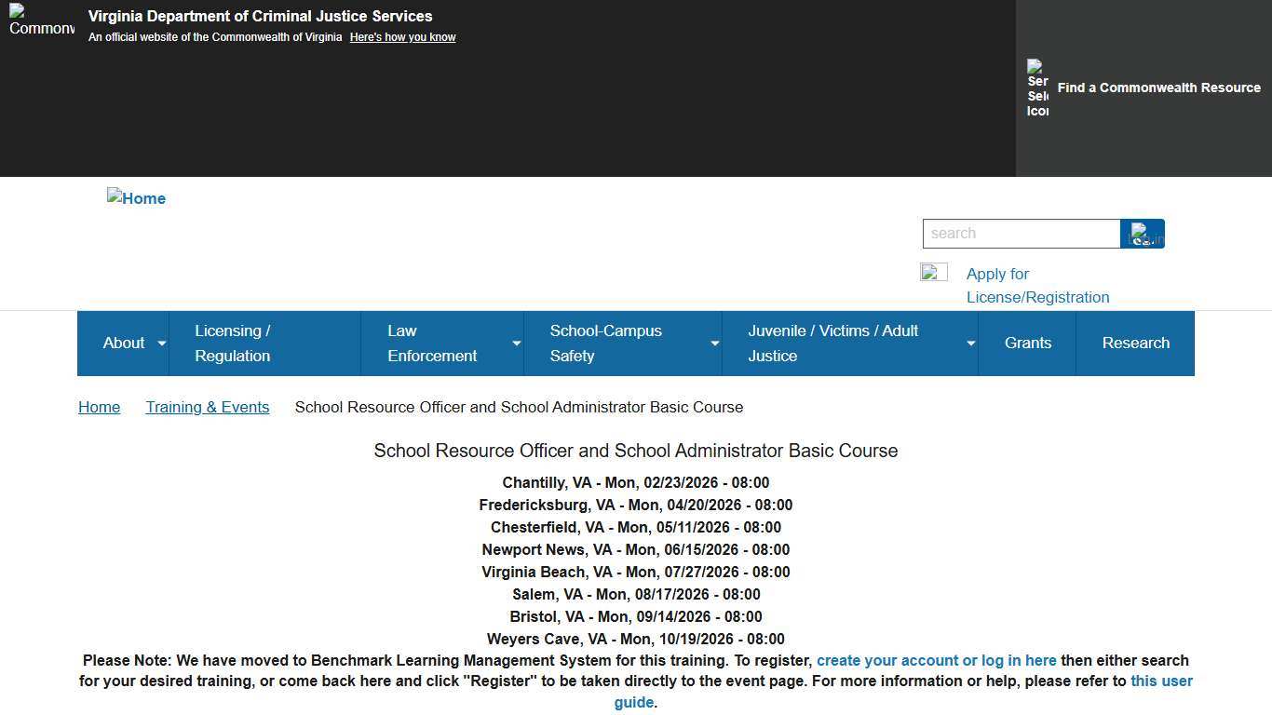The height and width of the screenshot is (715, 1272).
Task: Open Training & Events breadcrumb link
Action: pyautogui.click(x=207, y=408)
